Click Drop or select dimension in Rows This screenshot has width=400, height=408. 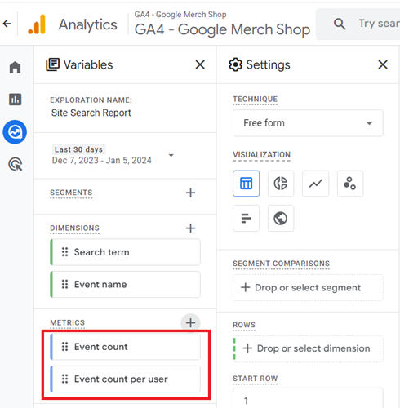tap(308, 348)
